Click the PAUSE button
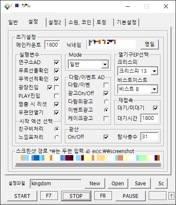The image size is (176, 205). click(131, 196)
